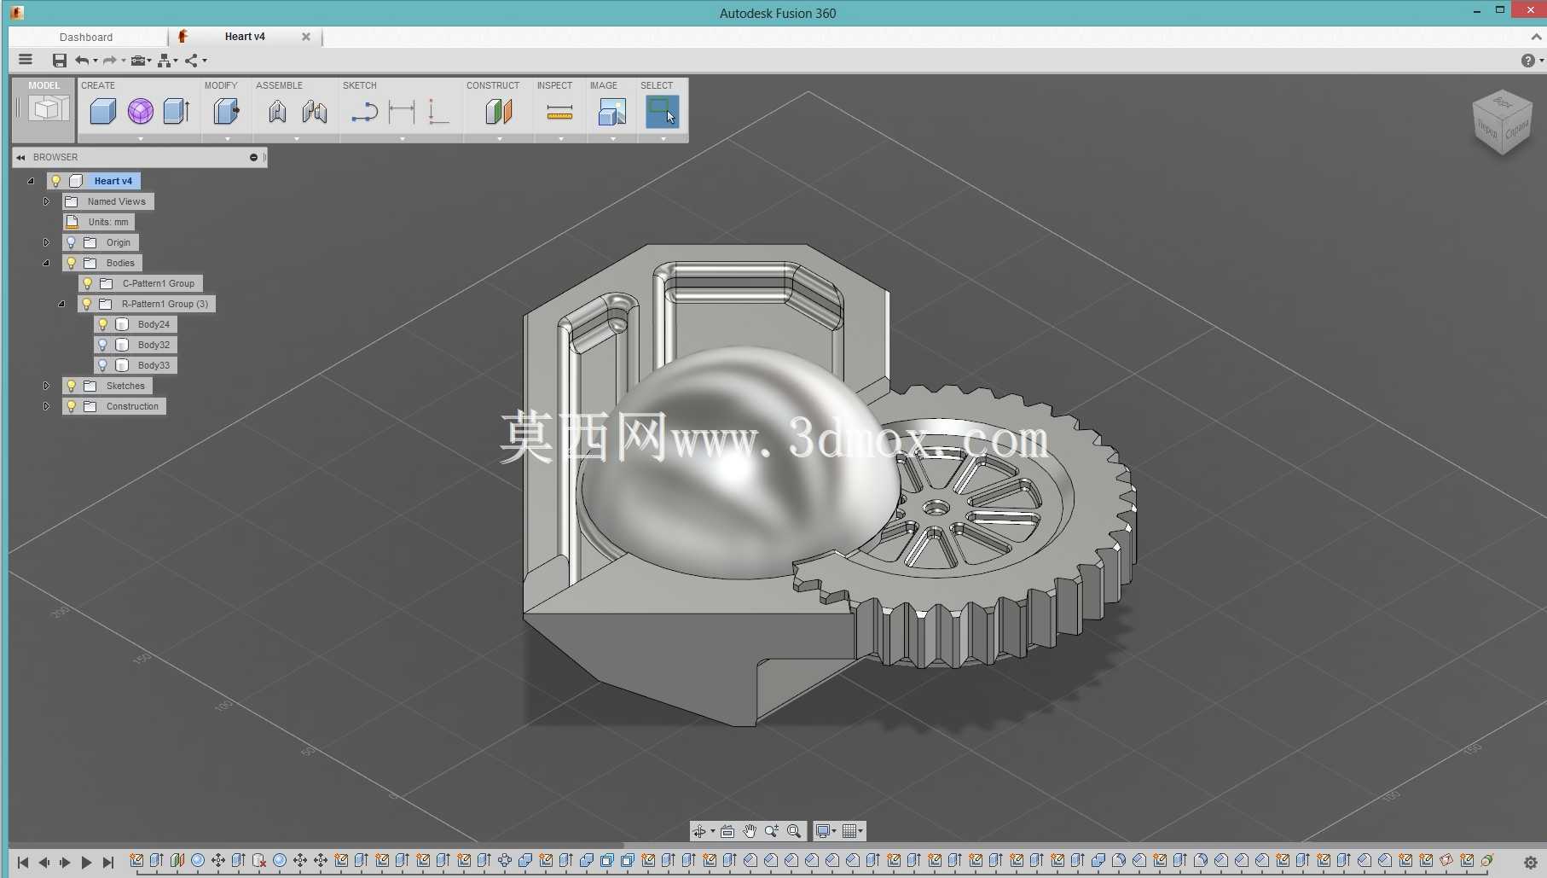Open timeline settings gear icon
Image resolution: width=1547 pixels, height=878 pixels.
pos(1531,863)
